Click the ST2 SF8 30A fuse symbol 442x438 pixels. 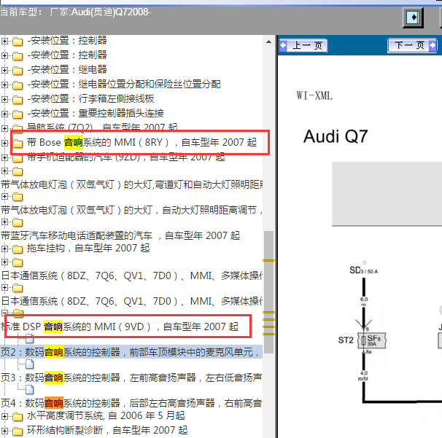371,340
